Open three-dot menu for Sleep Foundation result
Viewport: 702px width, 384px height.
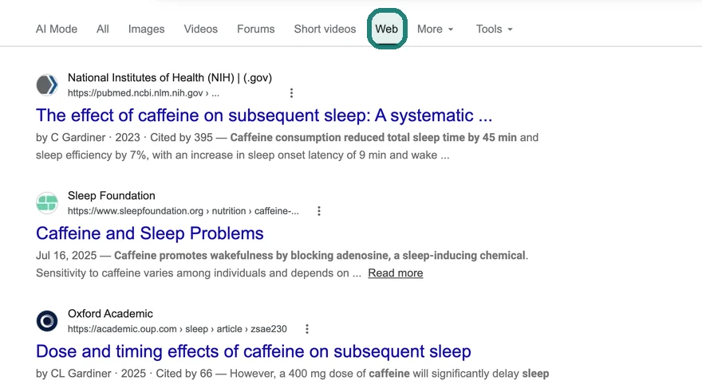click(319, 211)
